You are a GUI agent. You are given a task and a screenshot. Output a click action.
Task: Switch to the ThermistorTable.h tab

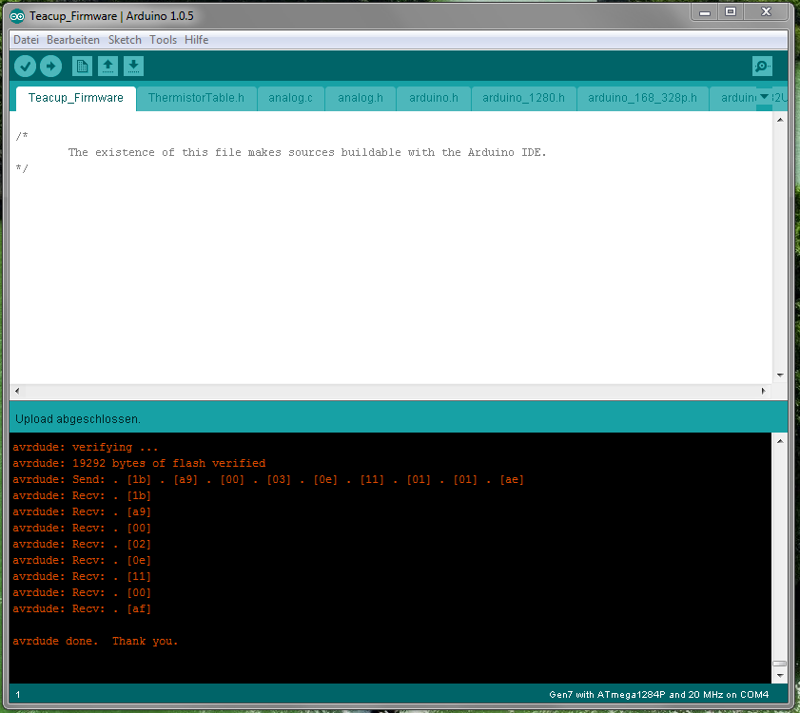(x=196, y=98)
